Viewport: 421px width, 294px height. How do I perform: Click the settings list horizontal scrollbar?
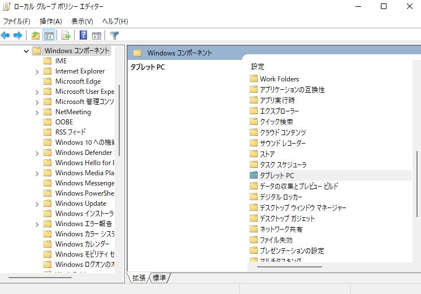click(289, 267)
